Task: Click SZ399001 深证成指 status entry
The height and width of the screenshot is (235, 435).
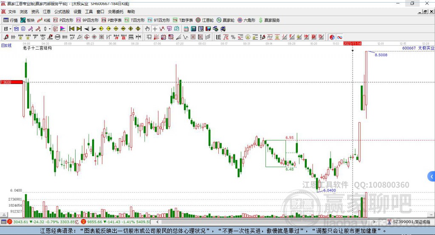Action: coord(410,222)
